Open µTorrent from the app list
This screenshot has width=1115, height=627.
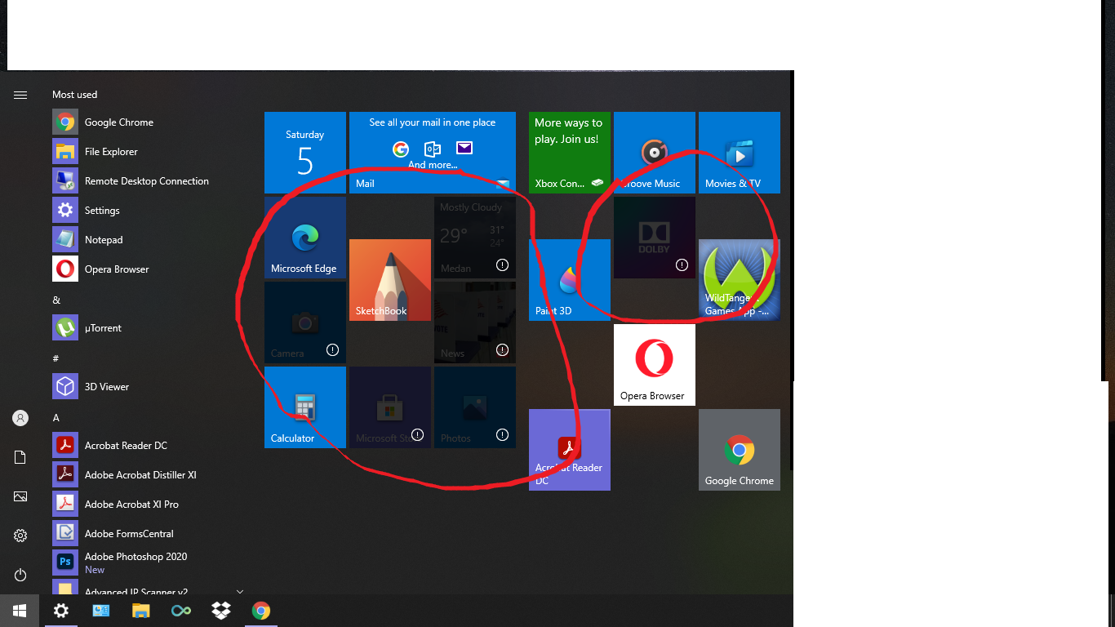pyautogui.click(x=147, y=328)
